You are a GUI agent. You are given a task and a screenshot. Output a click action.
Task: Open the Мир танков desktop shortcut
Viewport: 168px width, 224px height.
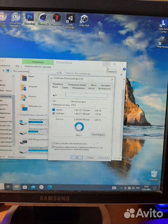coord(163,42)
